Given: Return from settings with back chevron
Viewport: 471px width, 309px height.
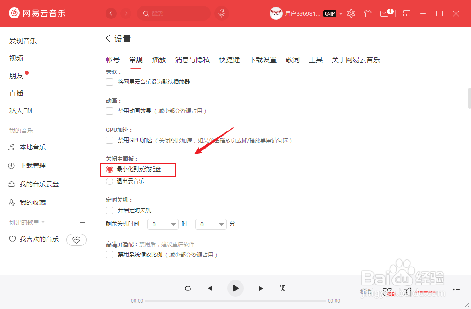Looking at the screenshot, I should click(108, 38).
